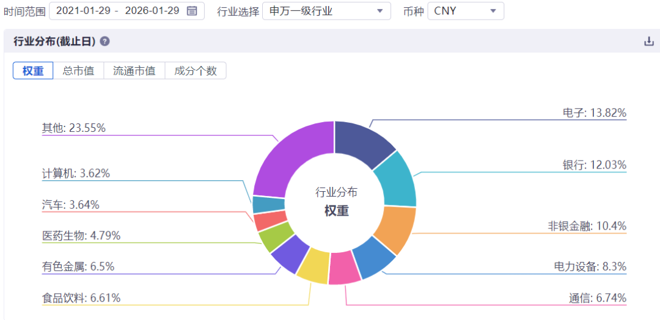Click the teal 银行 donut segment
Image resolution: width=660 pixels, height=320 pixels.
[396, 181]
